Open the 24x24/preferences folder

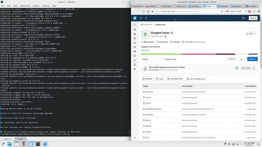pyautogui.click(x=154, y=109)
